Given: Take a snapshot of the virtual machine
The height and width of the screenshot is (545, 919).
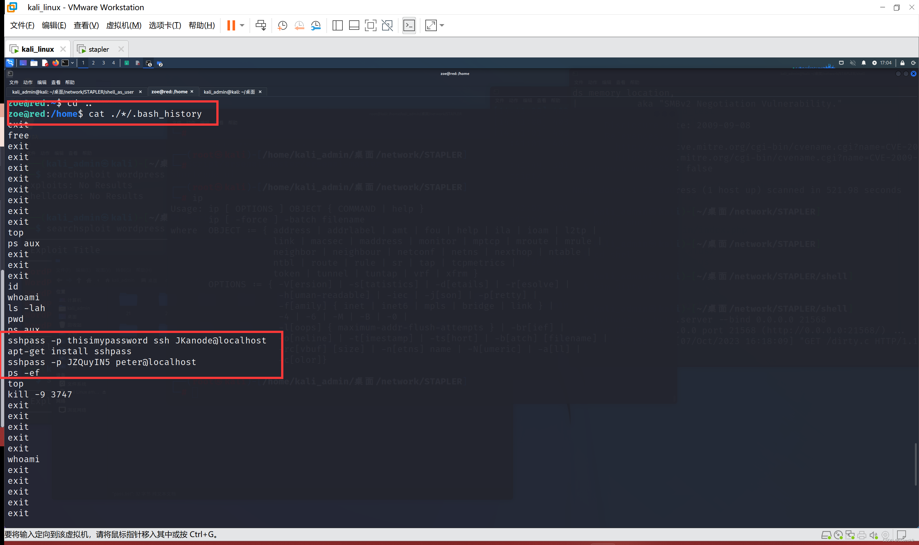Looking at the screenshot, I should 282,25.
